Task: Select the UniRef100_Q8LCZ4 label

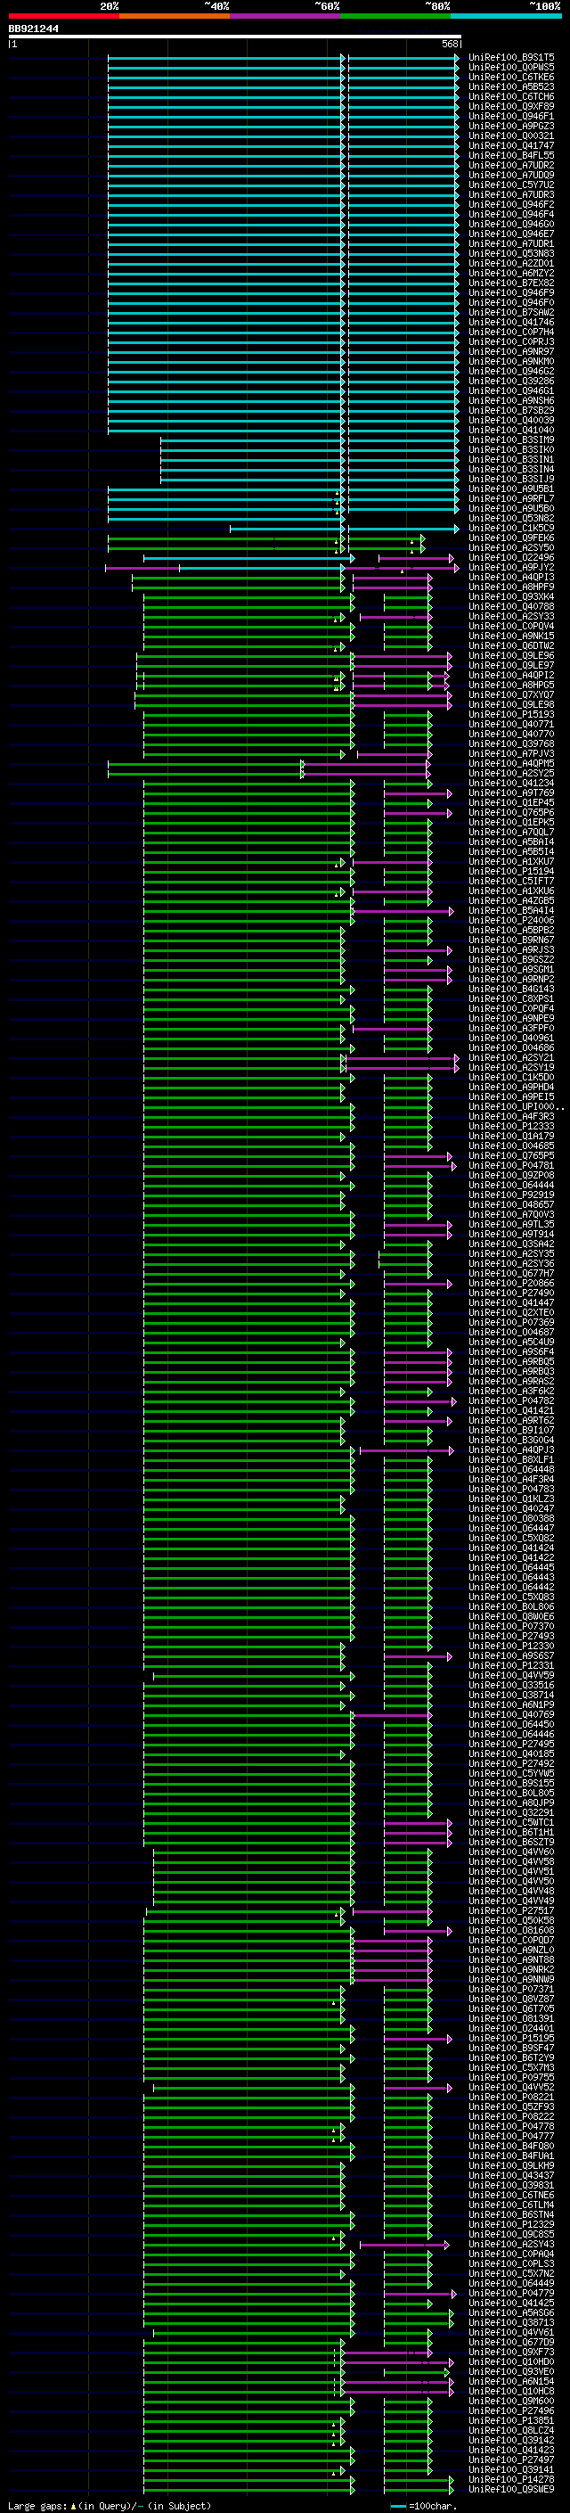Action: point(511,2431)
